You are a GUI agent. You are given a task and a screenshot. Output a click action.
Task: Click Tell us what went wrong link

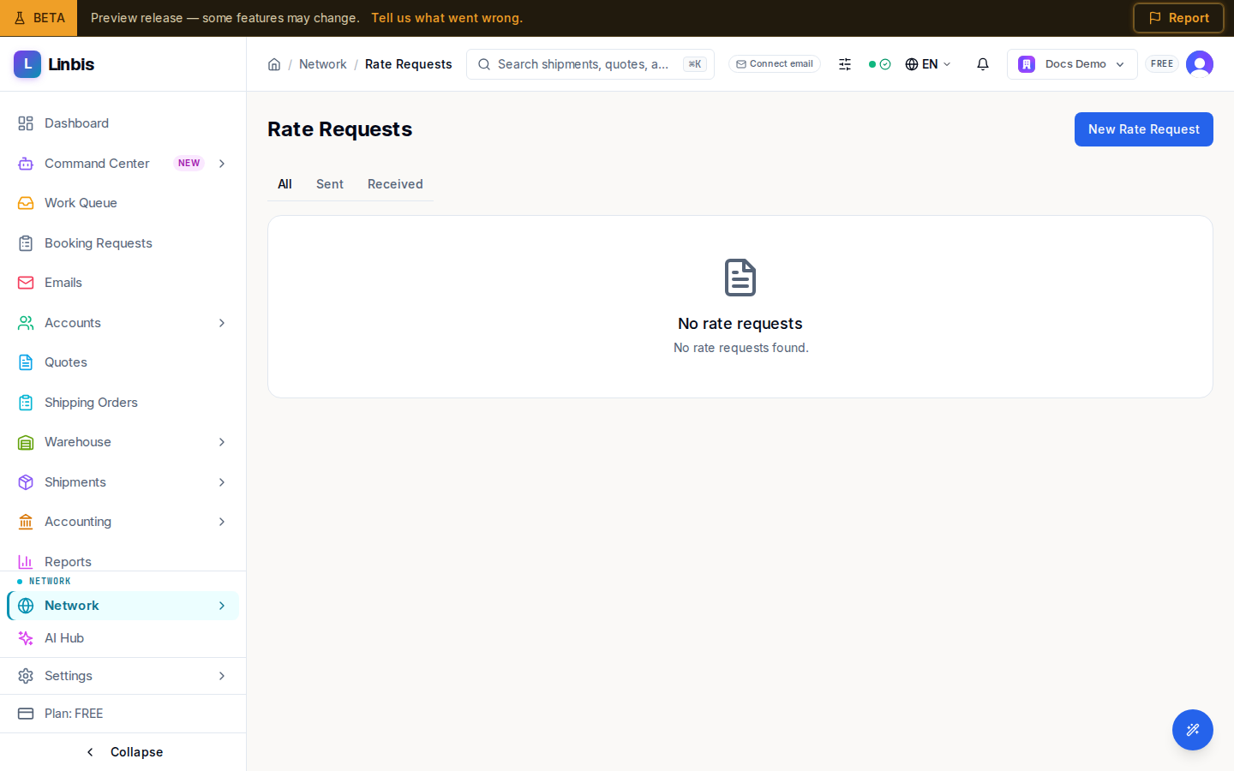[x=446, y=18]
